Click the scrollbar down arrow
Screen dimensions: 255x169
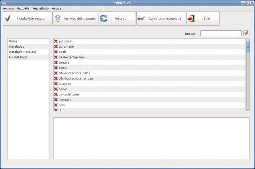click(x=248, y=109)
